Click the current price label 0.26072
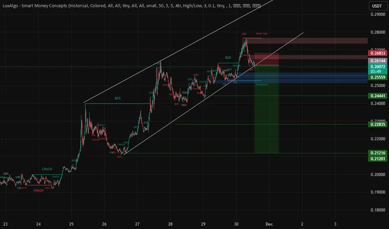 pyautogui.click(x=378, y=67)
